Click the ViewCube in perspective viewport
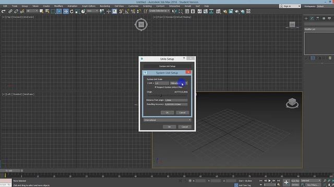This screenshot has height=187, width=334. pos(292,103)
